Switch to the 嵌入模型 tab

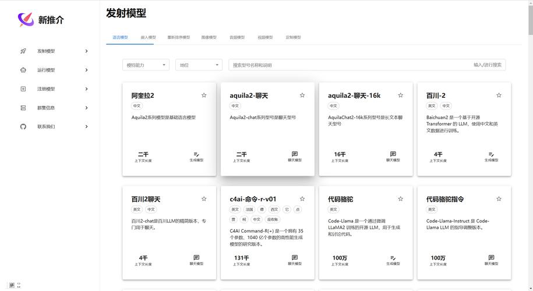coord(148,37)
